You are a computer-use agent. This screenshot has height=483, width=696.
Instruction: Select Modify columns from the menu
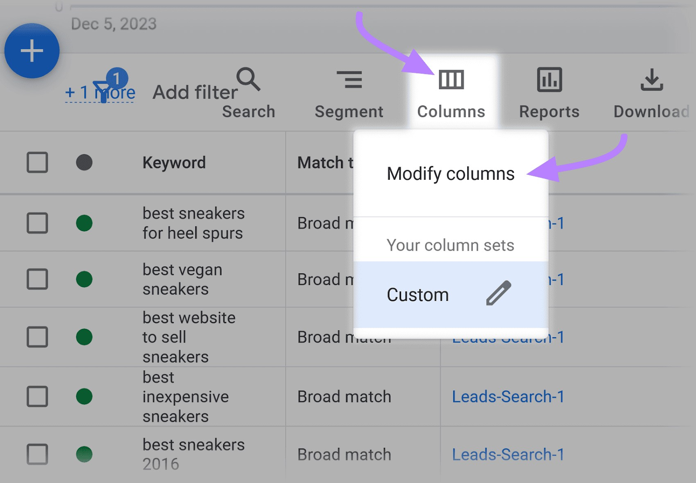450,174
